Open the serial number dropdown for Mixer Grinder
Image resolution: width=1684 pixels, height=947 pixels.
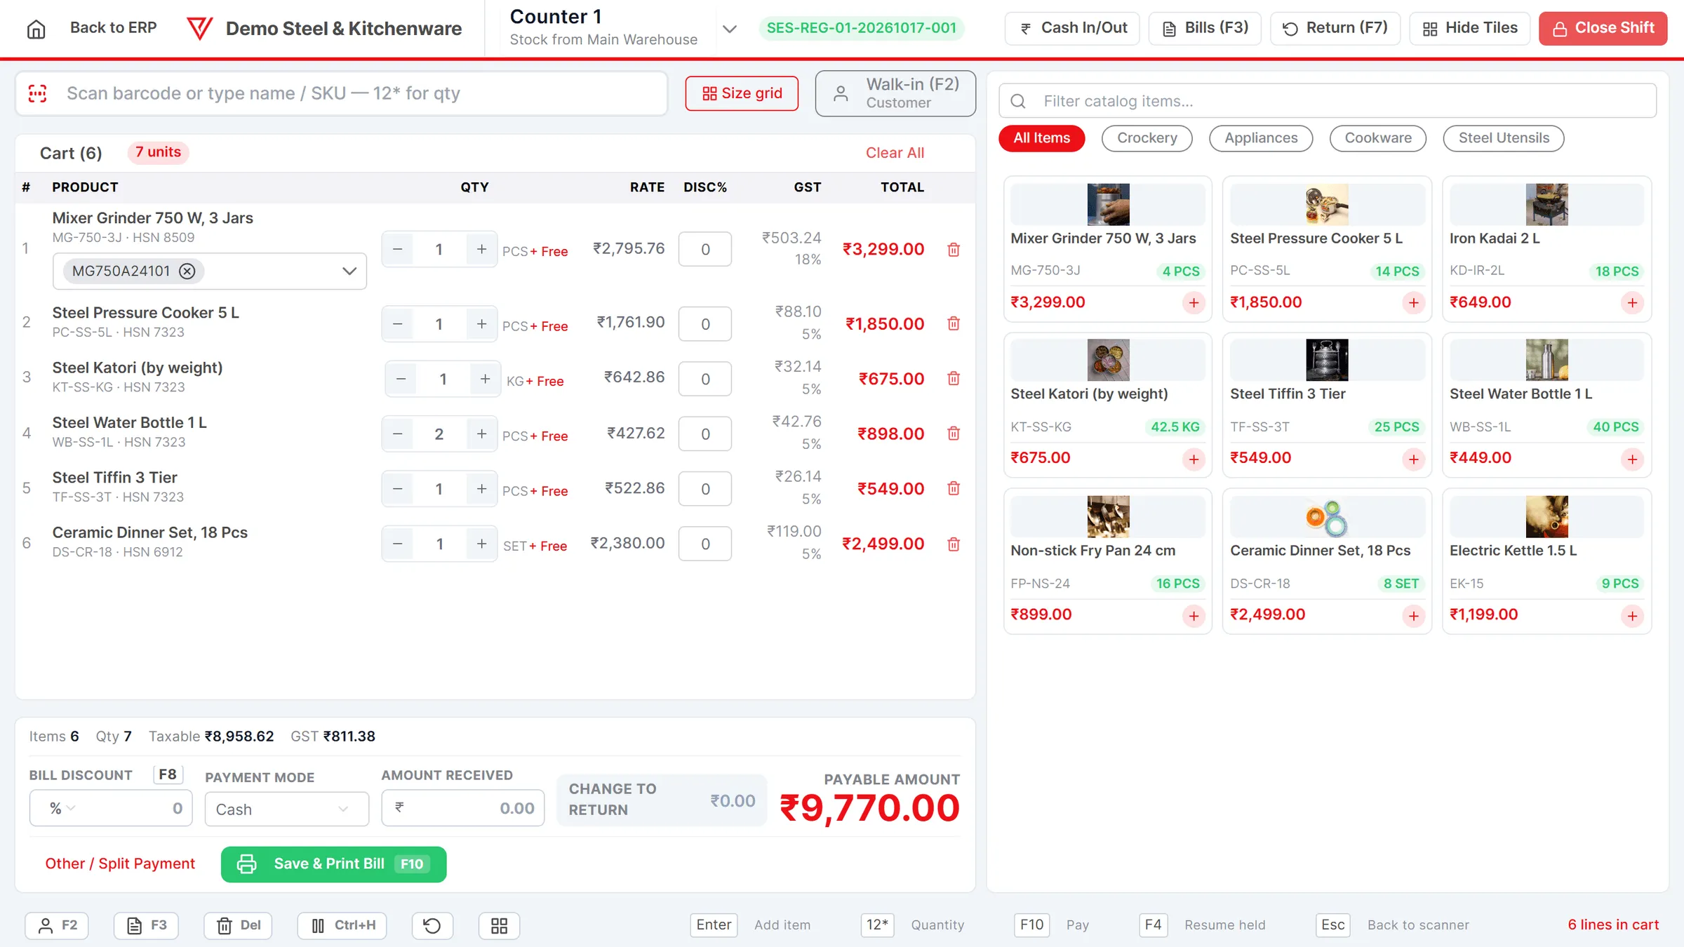[x=349, y=271]
